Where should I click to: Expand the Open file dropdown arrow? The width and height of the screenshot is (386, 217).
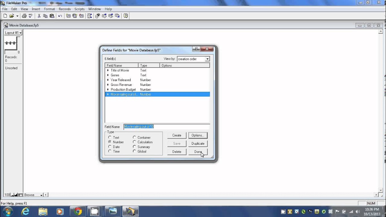pyautogui.click(x=17, y=16)
